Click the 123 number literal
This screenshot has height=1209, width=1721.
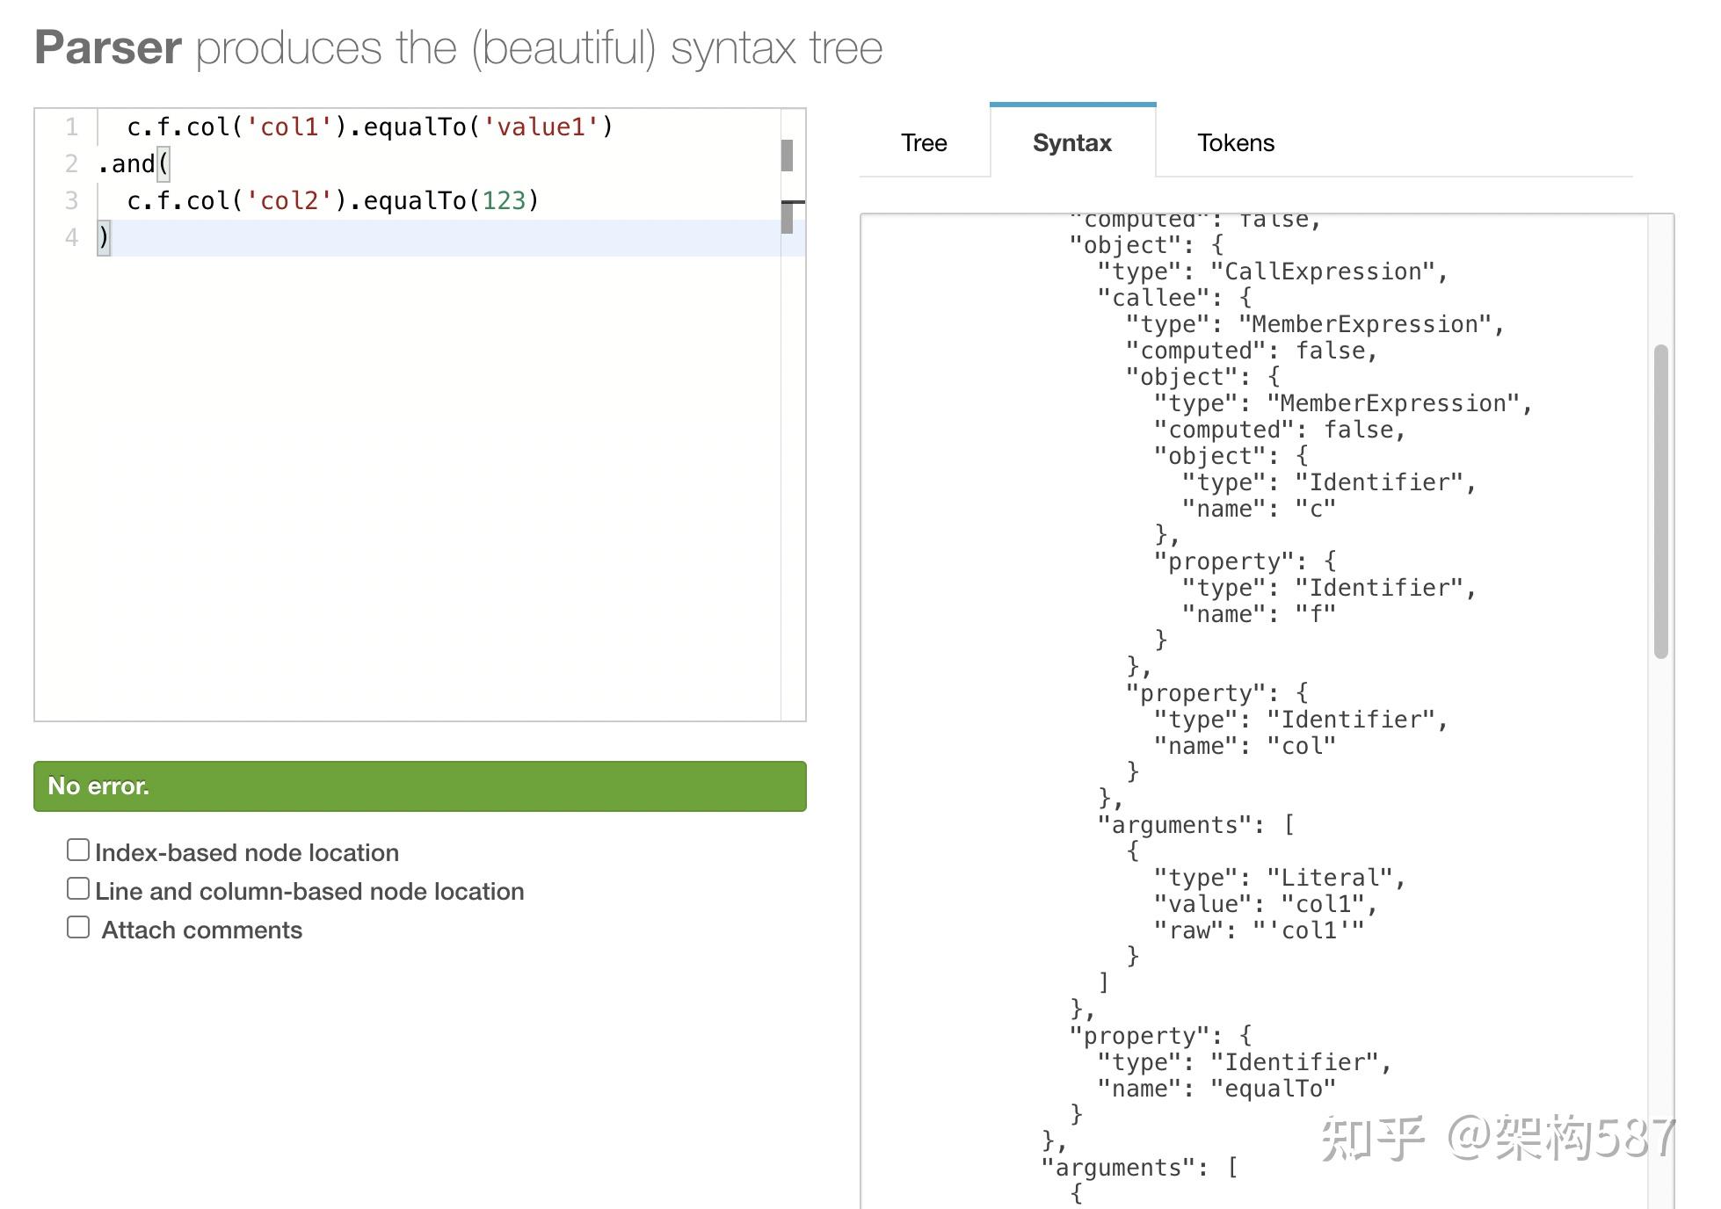pos(503,201)
